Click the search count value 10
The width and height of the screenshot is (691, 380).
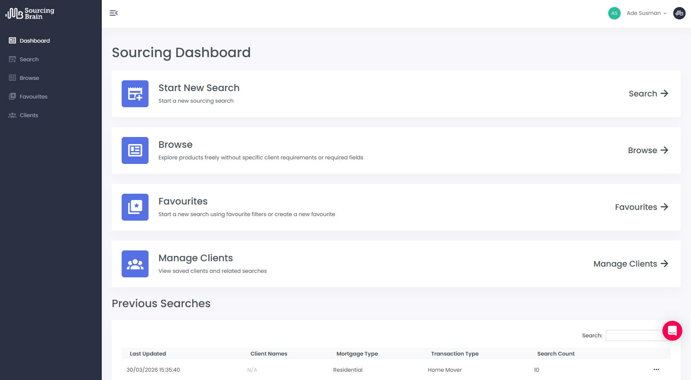coord(537,370)
